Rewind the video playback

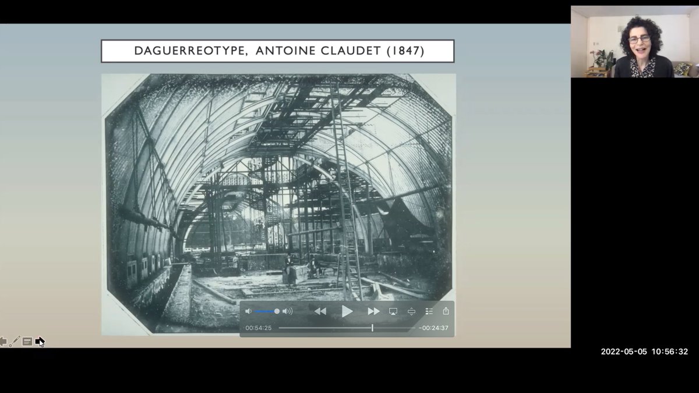pyautogui.click(x=320, y=311)
